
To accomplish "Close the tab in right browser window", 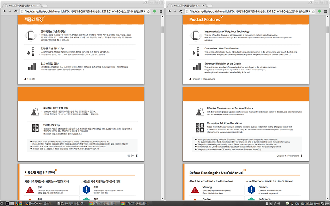I will [203, 5].
